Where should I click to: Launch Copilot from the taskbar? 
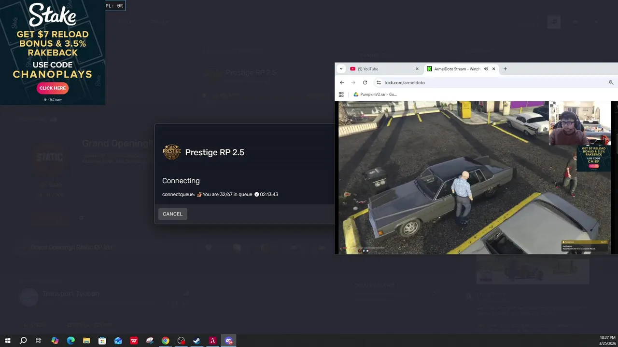pyautogui.click(x=55, y=341)
